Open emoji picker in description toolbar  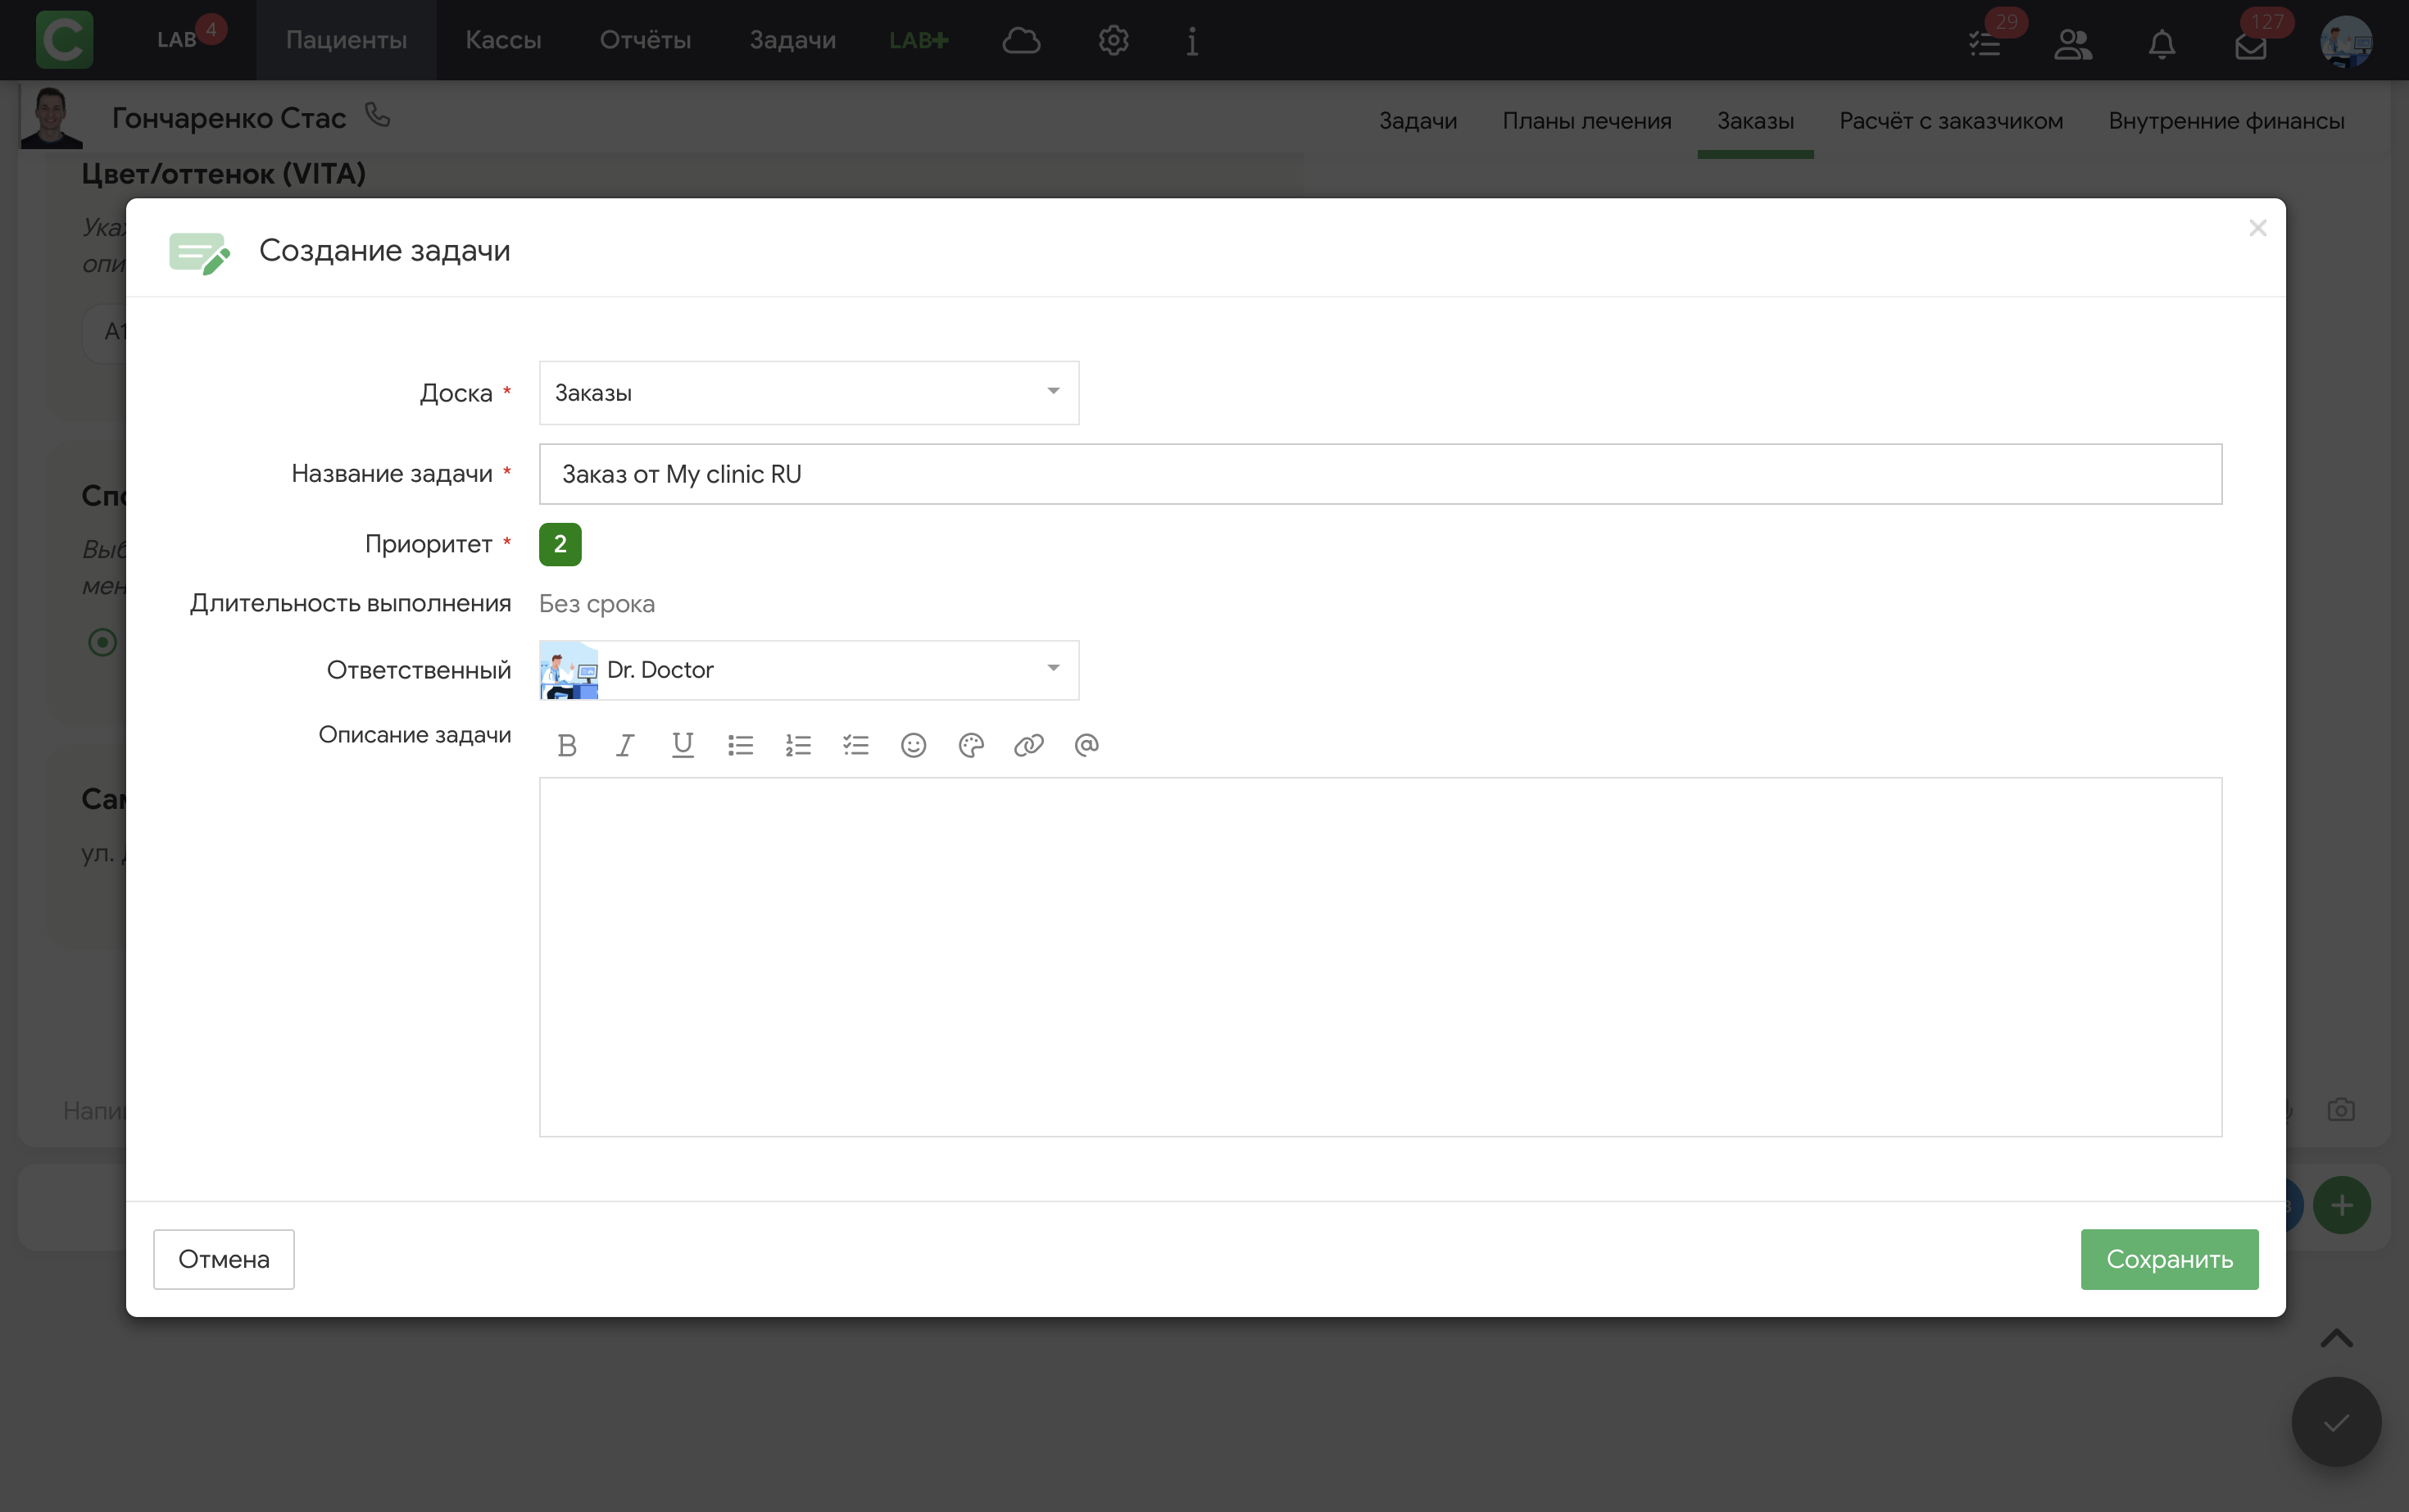point(914,745)
